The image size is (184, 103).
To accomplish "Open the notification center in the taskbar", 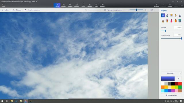I will tap(181, 101).
